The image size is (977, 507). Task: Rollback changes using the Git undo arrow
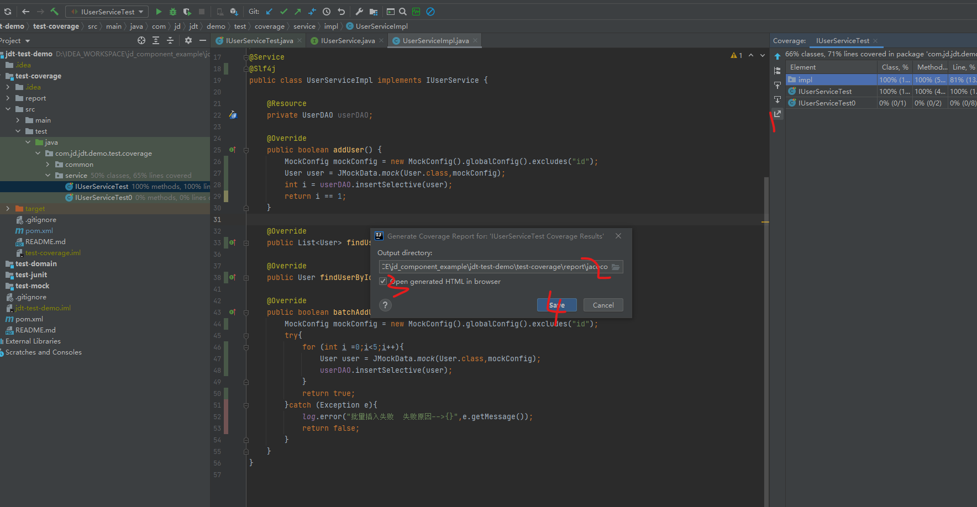coord(341,11)
